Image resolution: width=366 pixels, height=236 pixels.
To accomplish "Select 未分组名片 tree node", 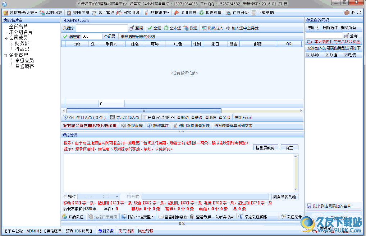I will 20,32.
